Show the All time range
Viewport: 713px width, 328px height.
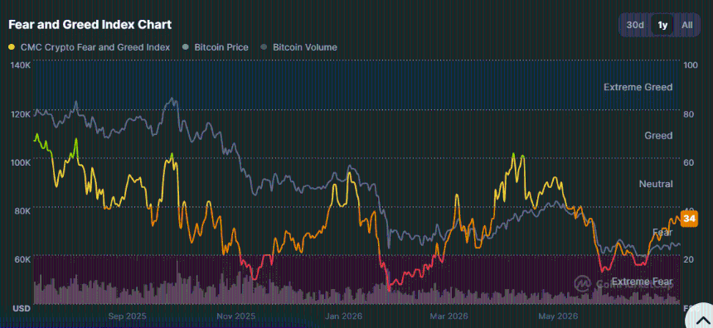[686, 25]
